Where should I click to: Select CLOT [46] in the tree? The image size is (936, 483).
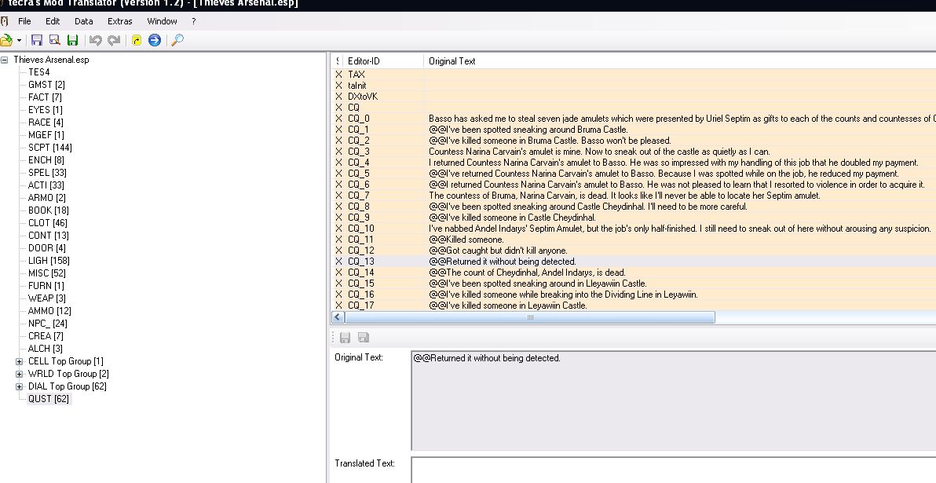tap(48, 223)
